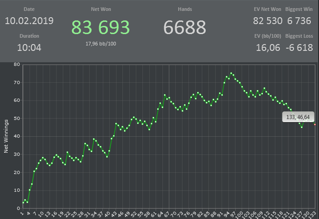Image resolution: width=319 pixels, height=219 pixels.
Task: Click the 1 label on the horizontal axis
Action: (22, 213)
